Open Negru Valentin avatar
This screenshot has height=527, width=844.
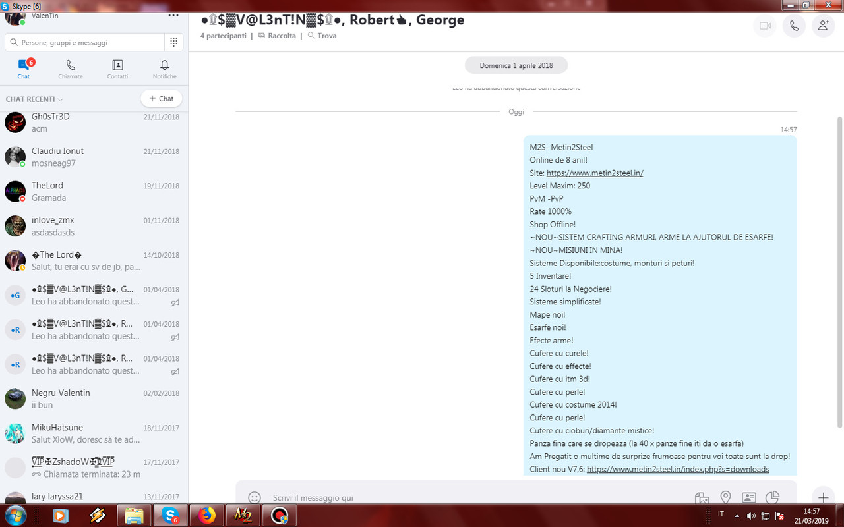click(x=15, y=399)
